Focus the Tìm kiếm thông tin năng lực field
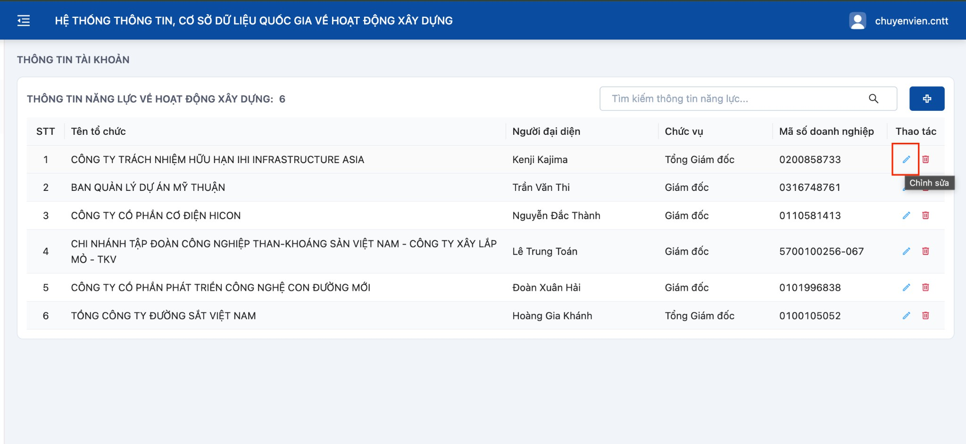The width and height of the screenshot is (966, 444). [748, 99]
